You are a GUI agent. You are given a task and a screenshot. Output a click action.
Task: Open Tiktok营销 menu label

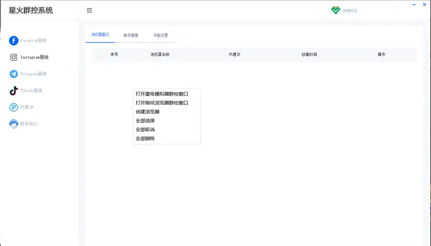click(31, 90)
